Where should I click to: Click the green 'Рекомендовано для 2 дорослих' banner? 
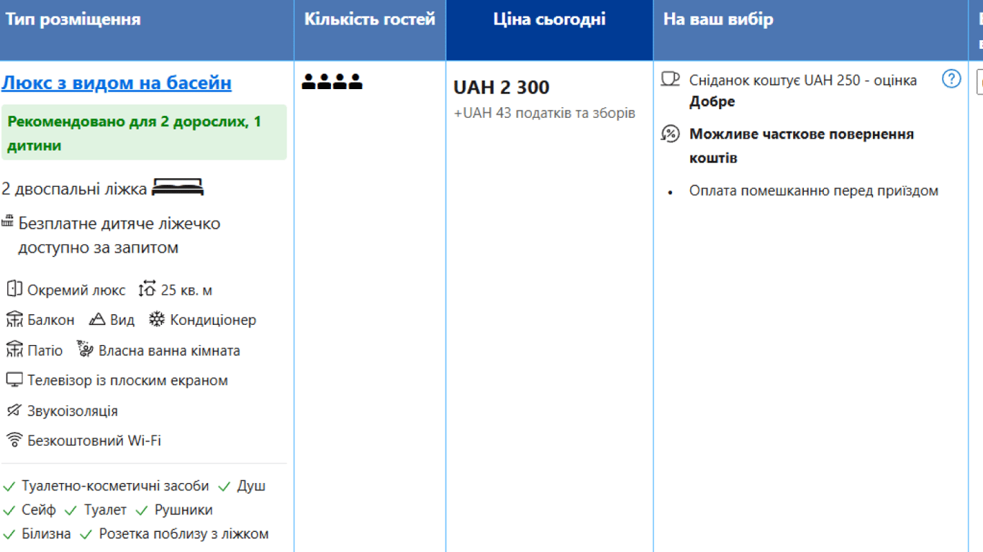(144, 133)
